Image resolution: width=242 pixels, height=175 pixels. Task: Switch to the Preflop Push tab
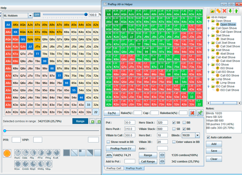134,168
